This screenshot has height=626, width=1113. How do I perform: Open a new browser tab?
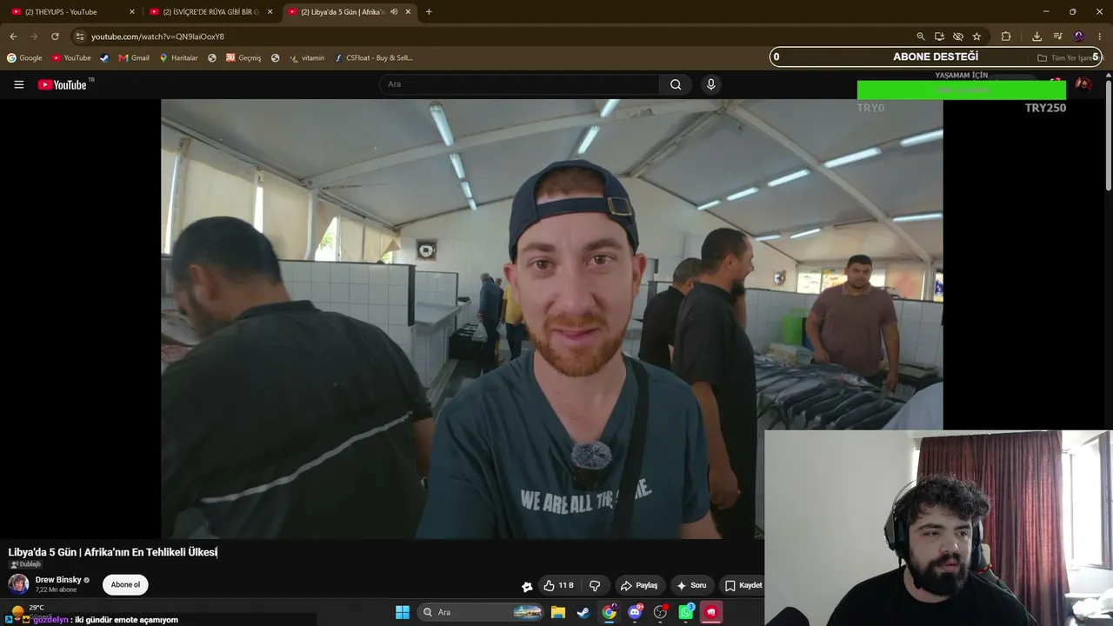tap(429, 12)
